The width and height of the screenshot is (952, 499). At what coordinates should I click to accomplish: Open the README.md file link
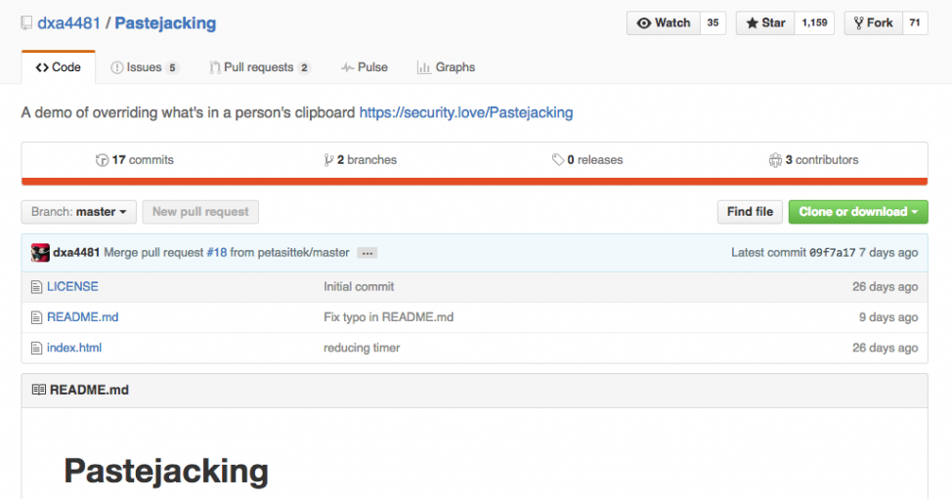pyautogui.click(x=82, y=317)
